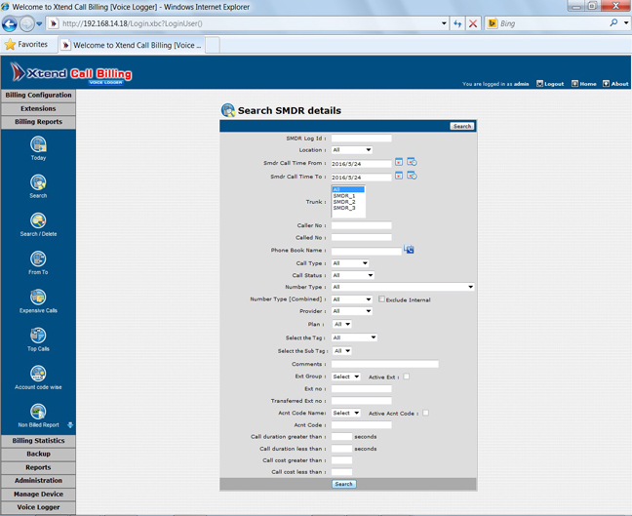Expand the Extensions menu

[38, 109]
